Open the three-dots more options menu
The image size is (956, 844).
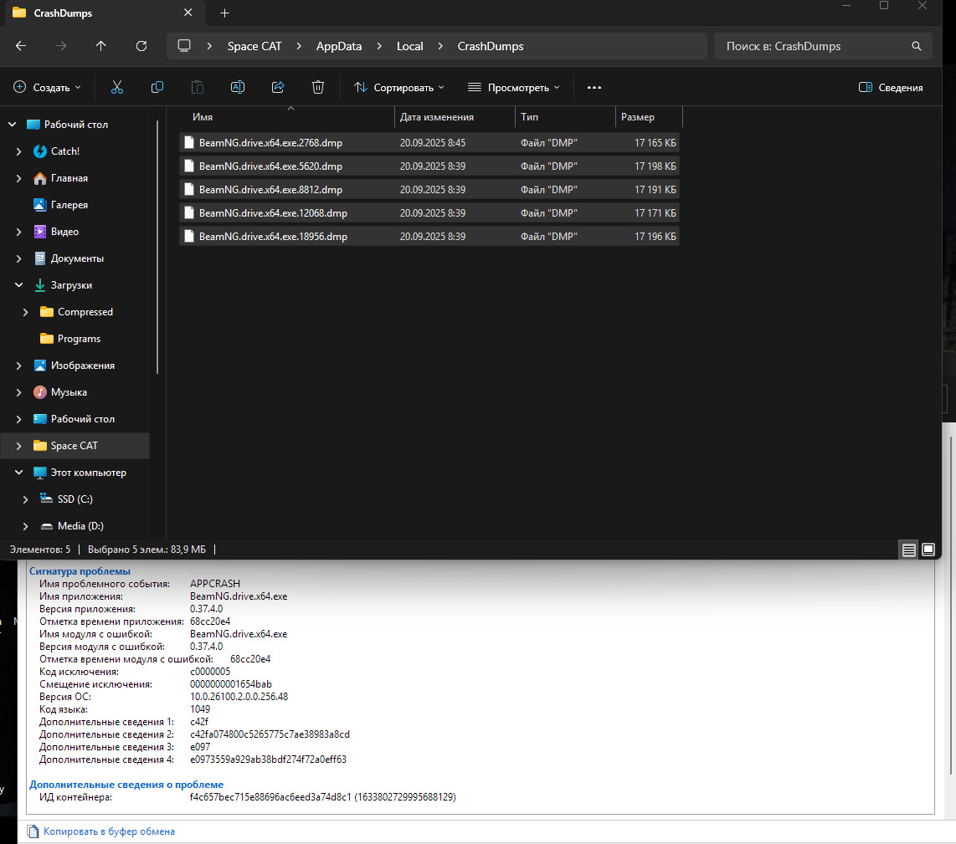coord(594,87)
